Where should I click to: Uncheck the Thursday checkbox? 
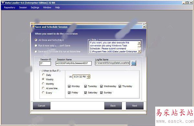[x=120, y=86]
